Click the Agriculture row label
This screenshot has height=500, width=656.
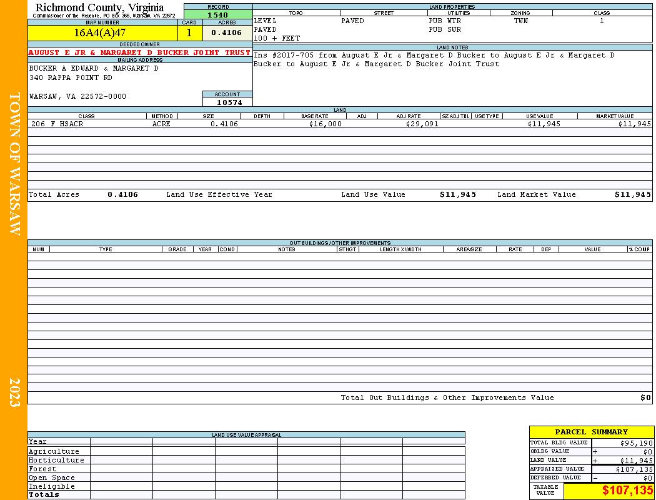[x=54, y=451]
